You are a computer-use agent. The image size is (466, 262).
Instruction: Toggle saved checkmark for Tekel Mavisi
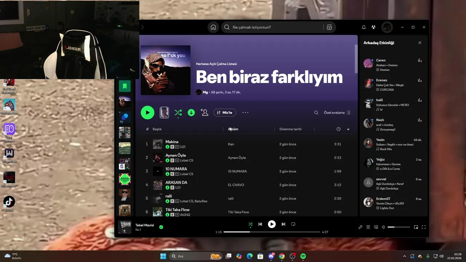point(161,227)
